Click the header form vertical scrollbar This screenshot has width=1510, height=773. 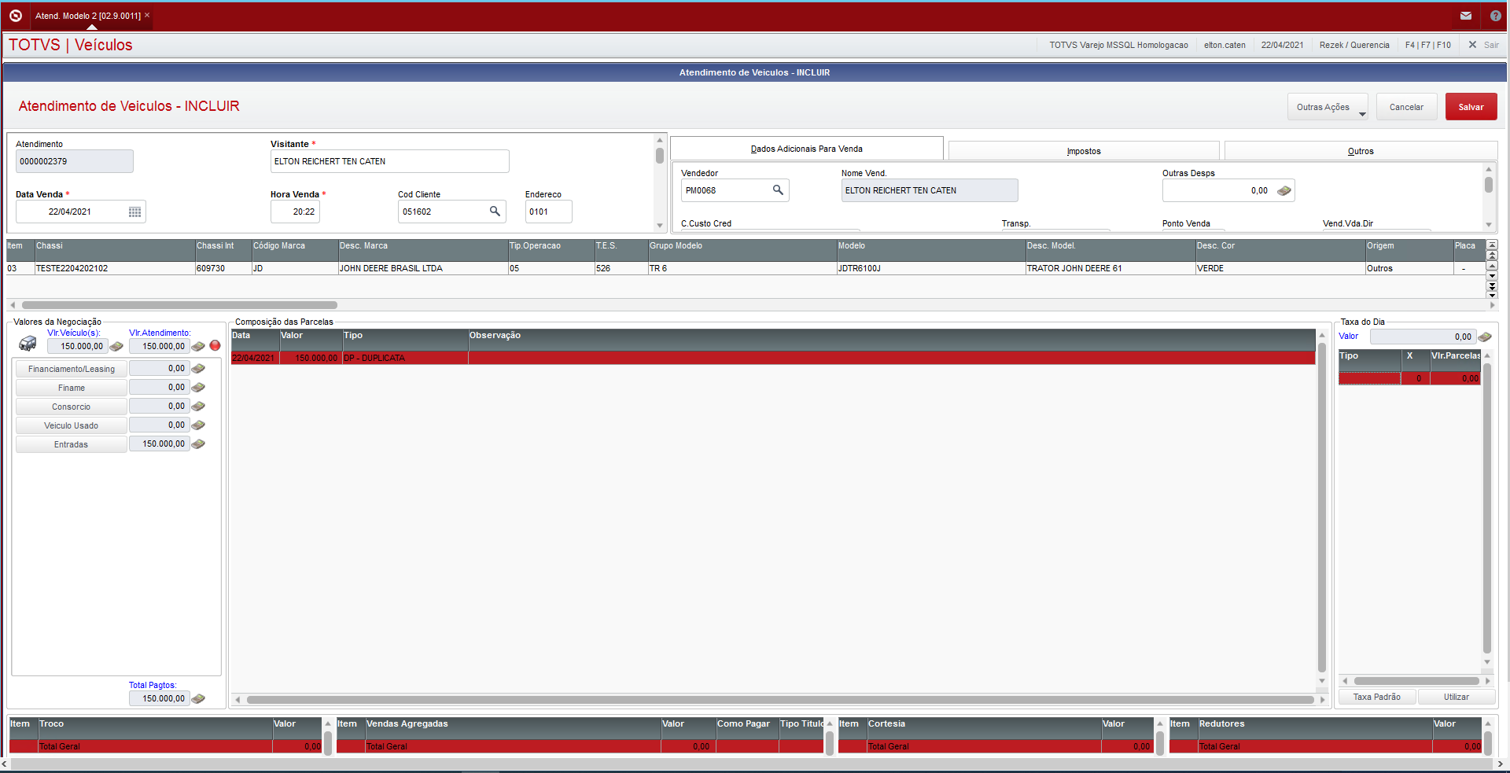point(660,155)
